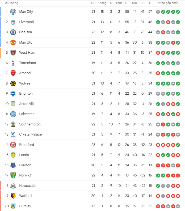Select the Man Utd crest icon
185x211 pixels.
coord(13,43)
